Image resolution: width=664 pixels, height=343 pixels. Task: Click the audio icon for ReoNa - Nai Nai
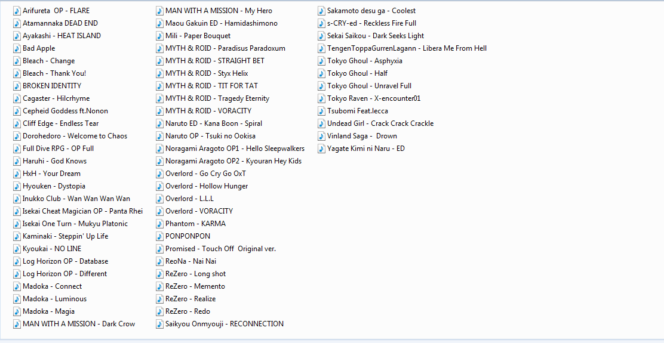[x=159, y=261]
